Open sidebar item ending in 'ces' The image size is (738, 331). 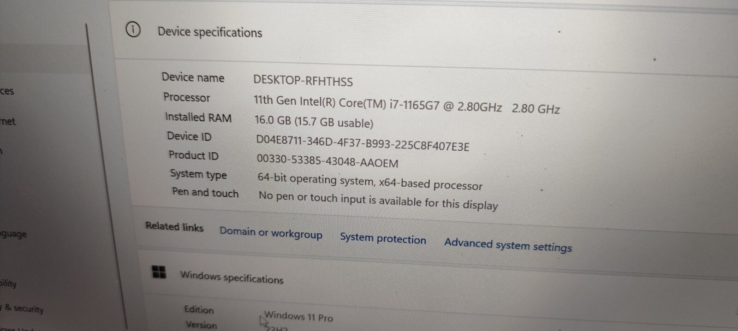pos(7,91)
